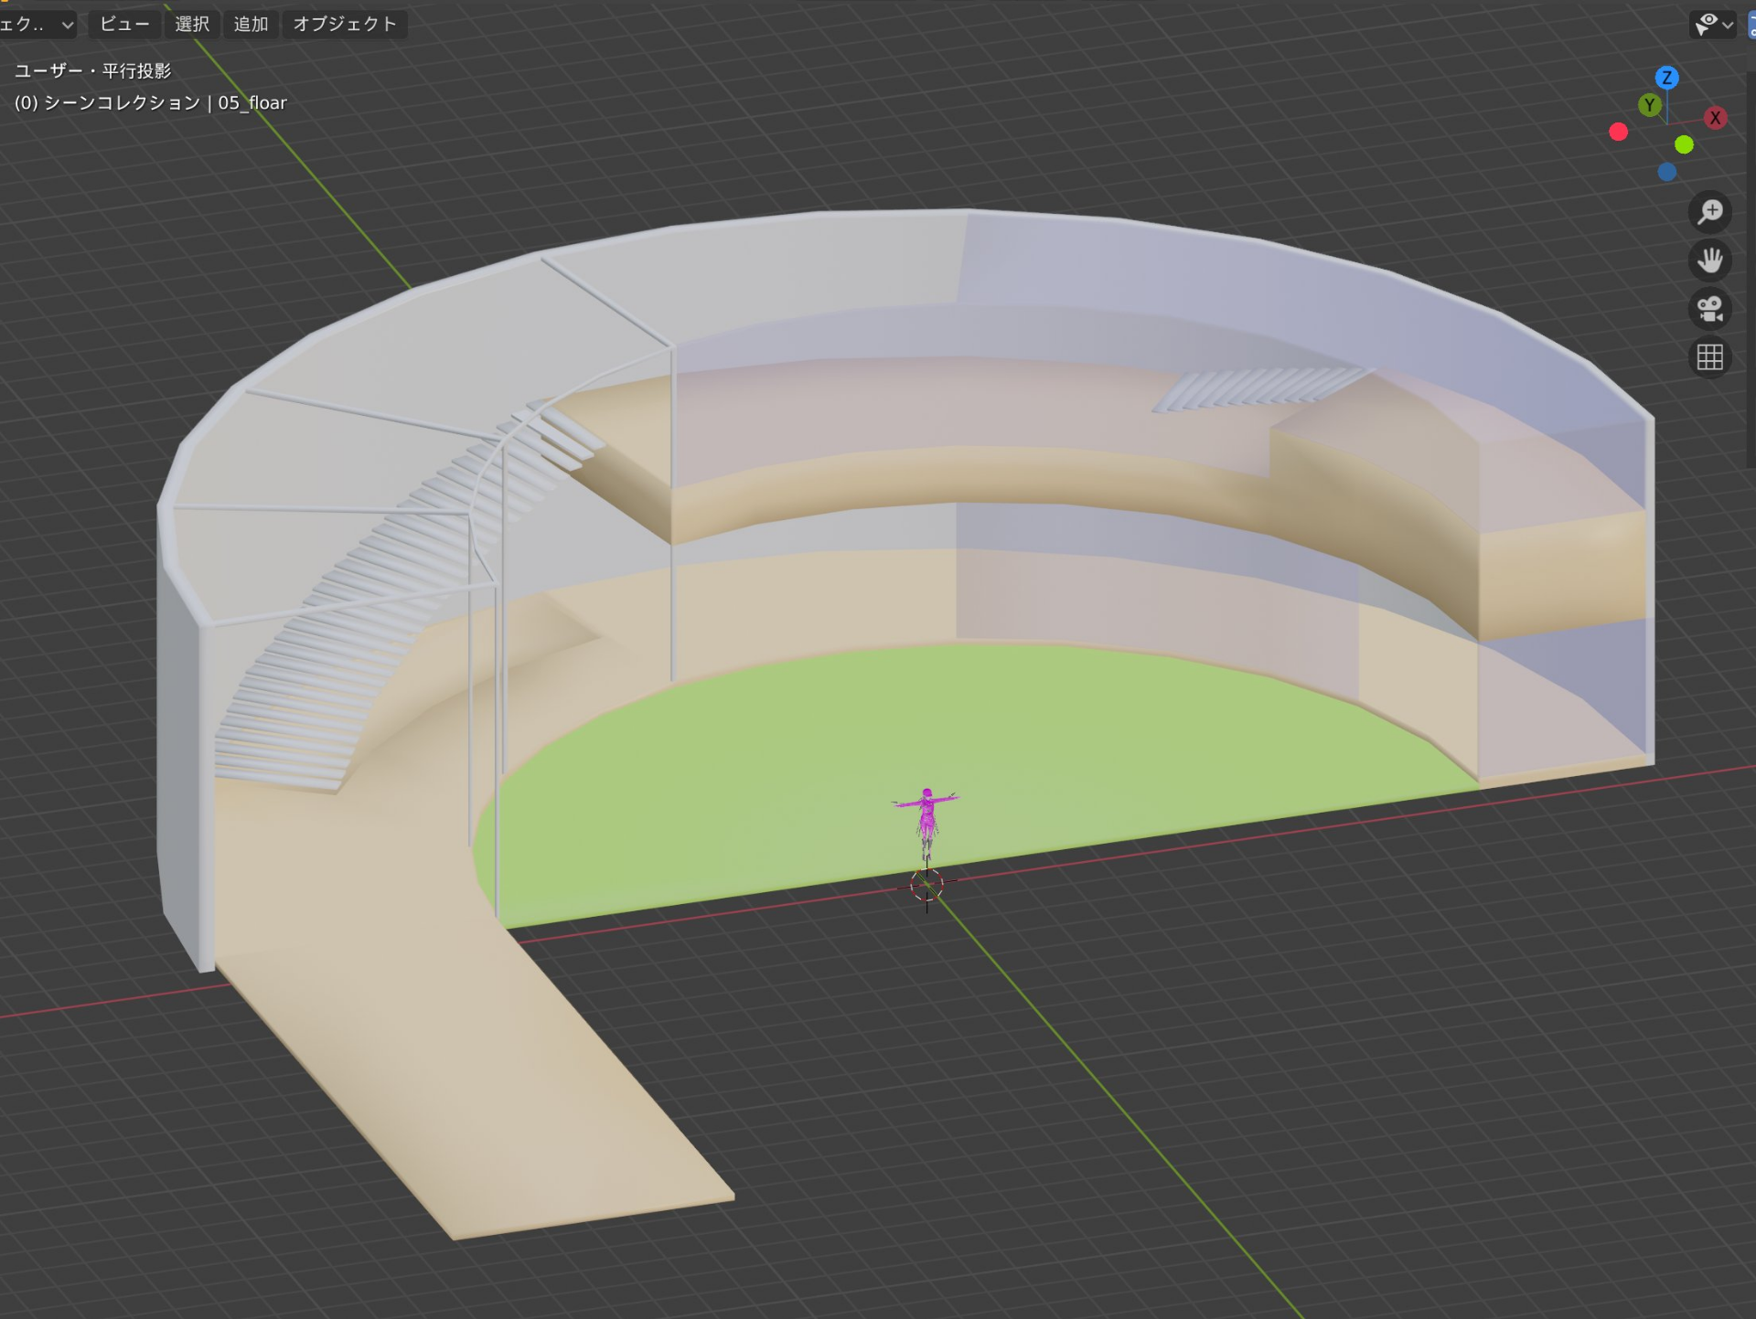Expand the eye visibility and selectability dropdown

(1712, 25)
